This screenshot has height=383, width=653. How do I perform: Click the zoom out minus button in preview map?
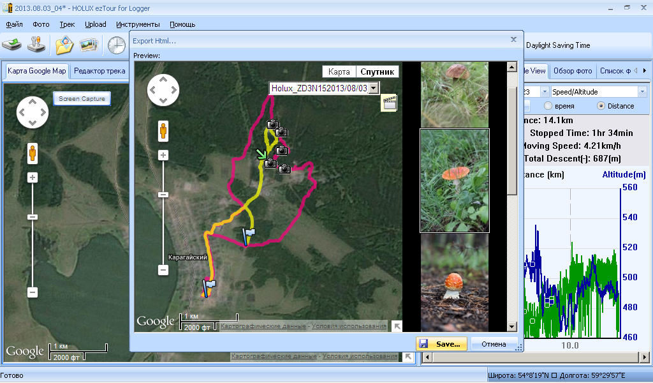[x=163, y=270]
